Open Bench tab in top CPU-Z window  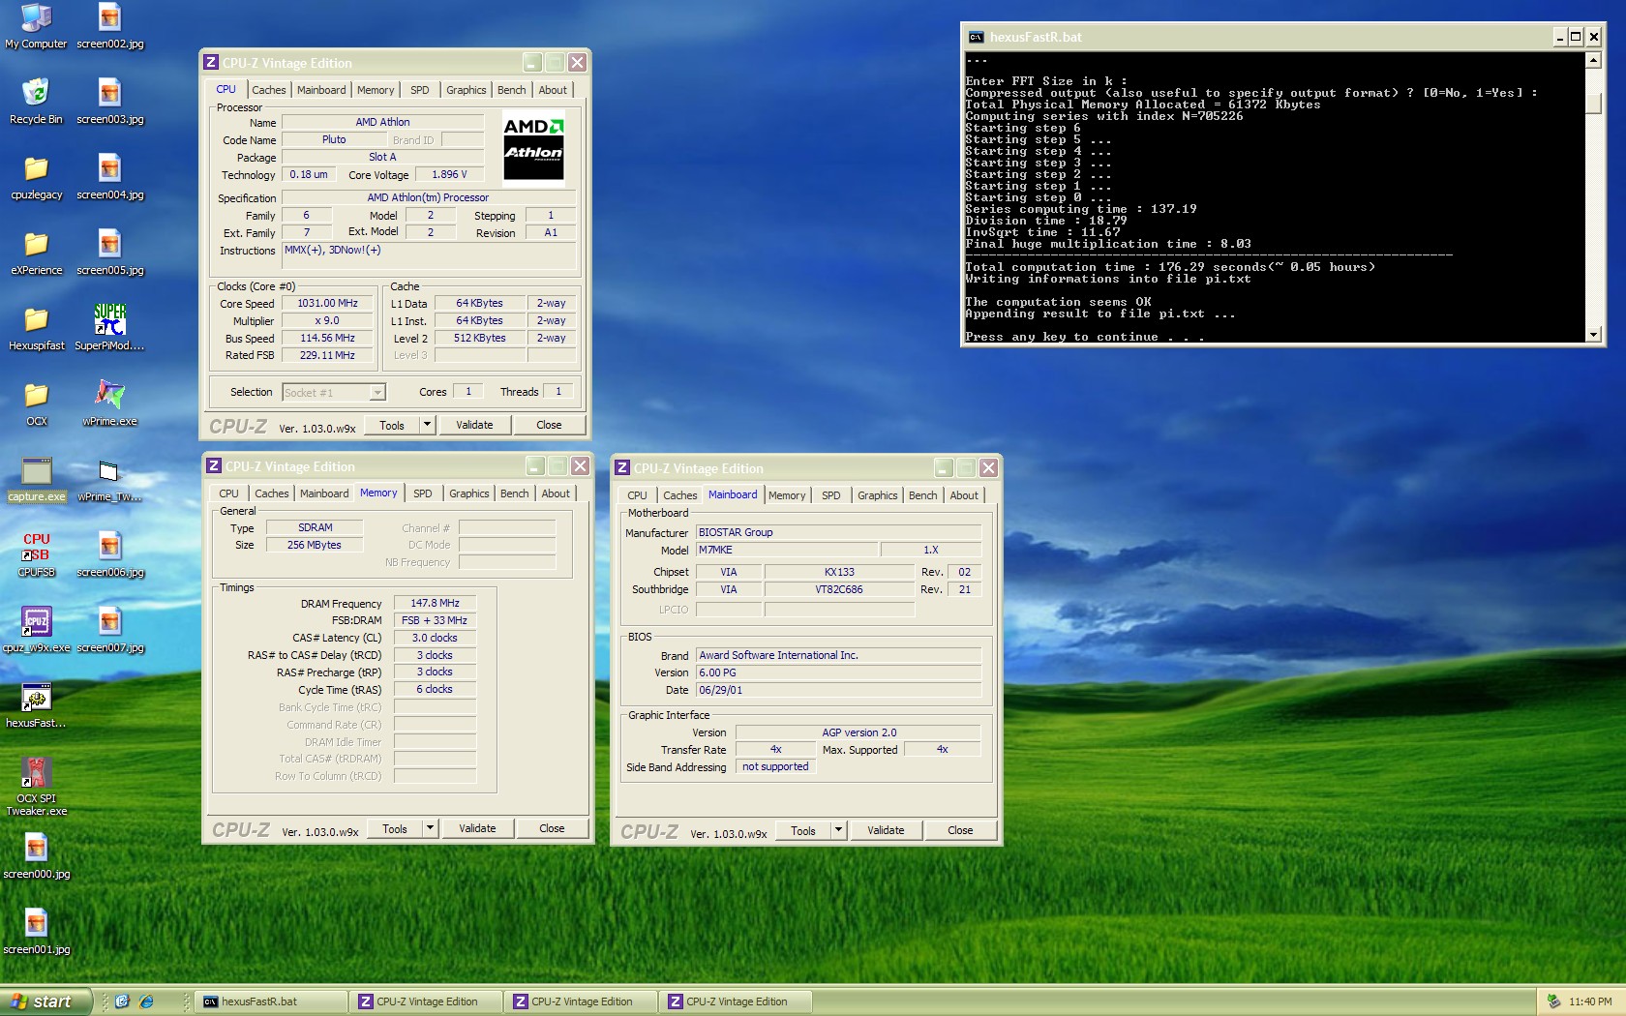pyautogui.click(x=511, y=90)
